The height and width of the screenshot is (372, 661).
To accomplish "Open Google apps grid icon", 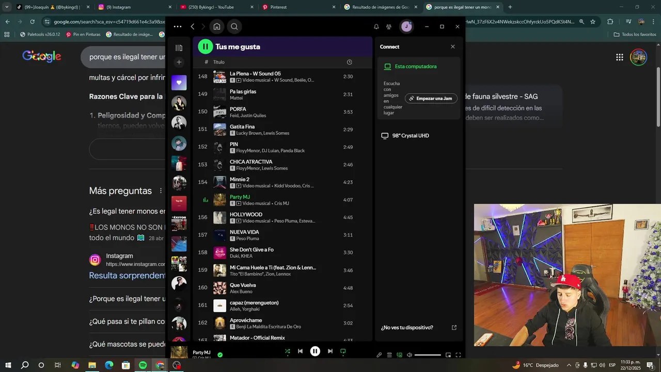I will 620,57.
